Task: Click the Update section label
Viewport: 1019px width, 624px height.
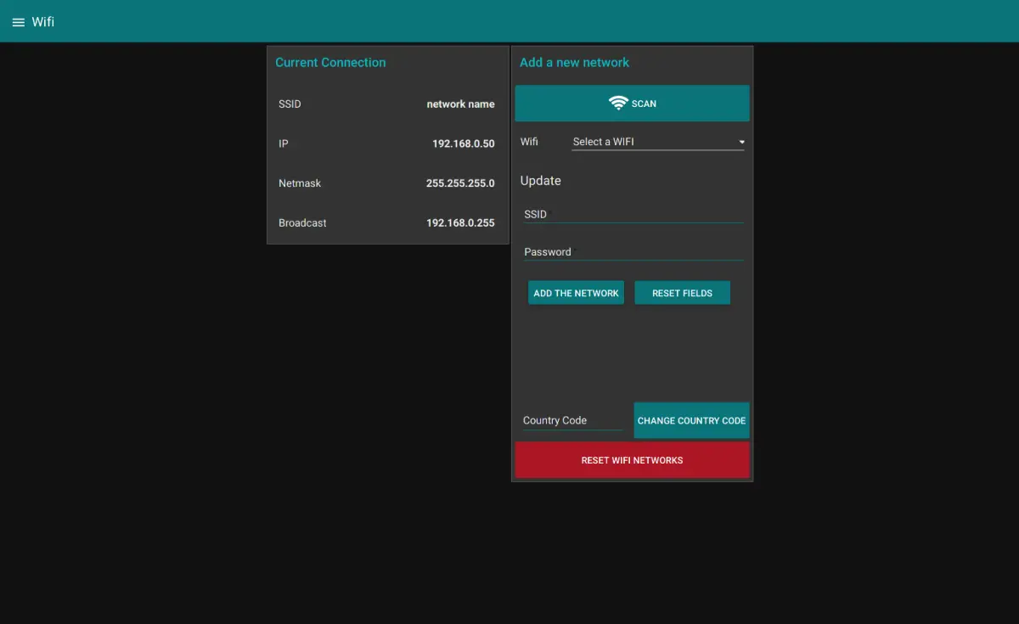Action: [540, 181]
